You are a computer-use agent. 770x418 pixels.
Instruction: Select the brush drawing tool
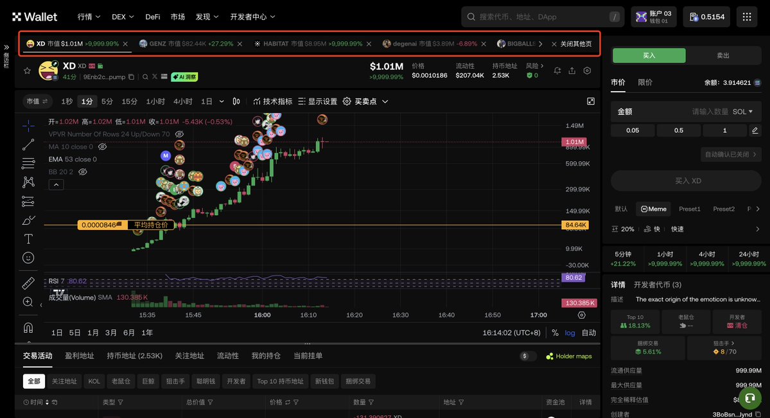(x=28, y=220)
